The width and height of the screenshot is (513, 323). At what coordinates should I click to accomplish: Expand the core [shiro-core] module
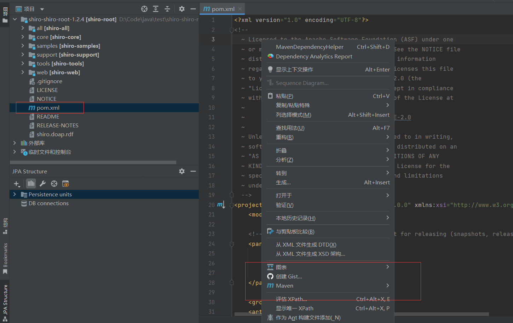tap(23, 37)
